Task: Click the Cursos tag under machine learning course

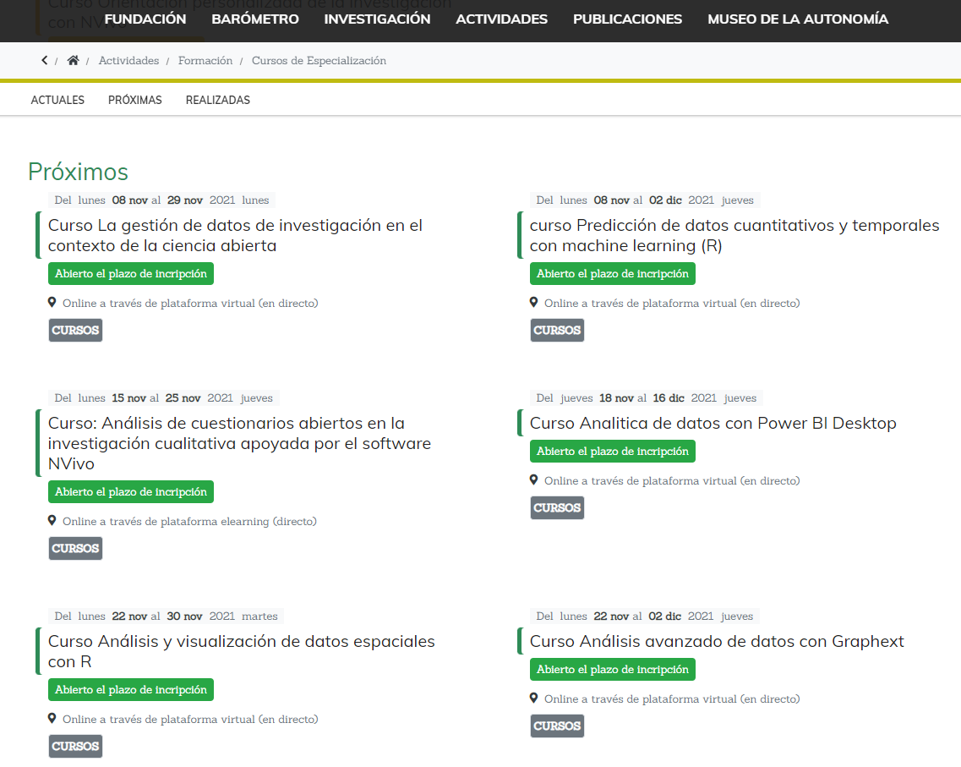Action: [x=557, y=331]
